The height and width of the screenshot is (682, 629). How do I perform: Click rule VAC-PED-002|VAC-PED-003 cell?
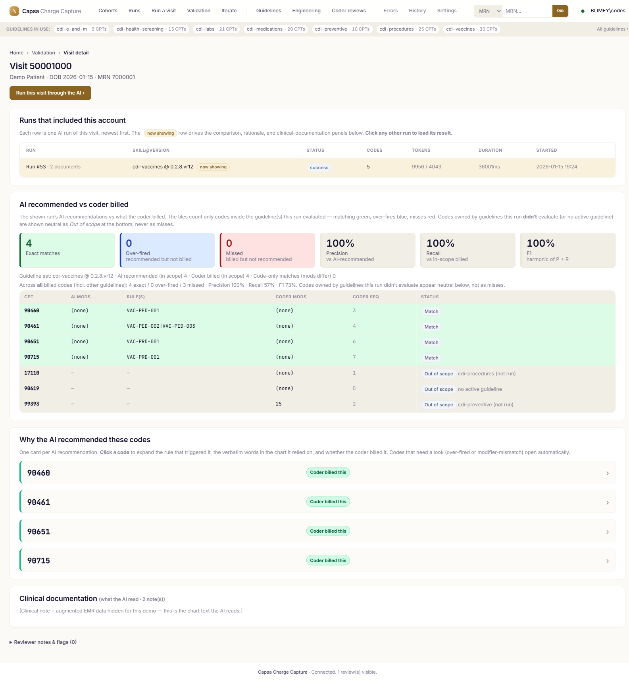click(161, 326)
